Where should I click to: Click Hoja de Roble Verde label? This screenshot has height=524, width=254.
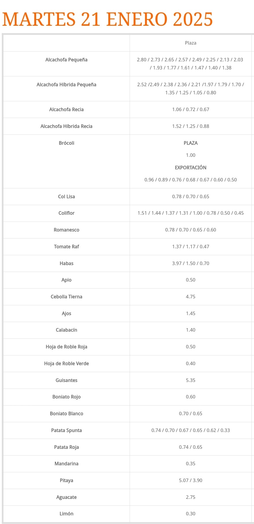(x=66, y=364)
